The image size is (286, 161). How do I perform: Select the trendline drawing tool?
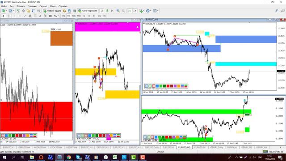pos(25,16)
